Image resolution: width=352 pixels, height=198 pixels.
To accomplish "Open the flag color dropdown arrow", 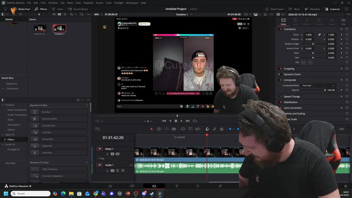I will coord(233,129).
